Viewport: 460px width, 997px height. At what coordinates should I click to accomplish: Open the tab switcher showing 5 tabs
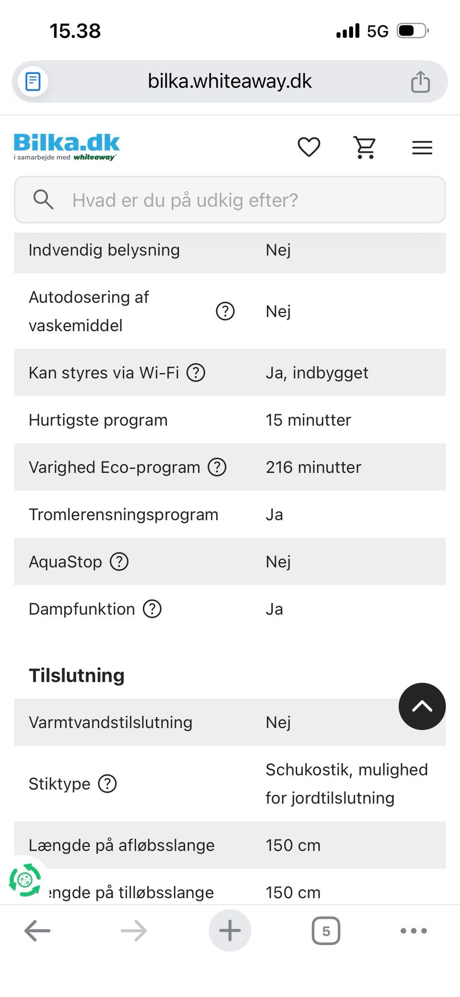pos(326,931)
